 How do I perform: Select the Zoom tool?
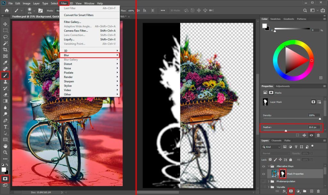pos(5,152)
